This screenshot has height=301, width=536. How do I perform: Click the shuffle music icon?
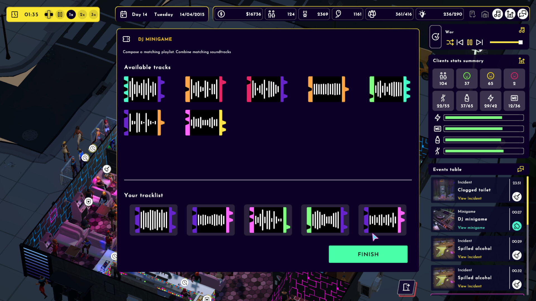[450, 42]
